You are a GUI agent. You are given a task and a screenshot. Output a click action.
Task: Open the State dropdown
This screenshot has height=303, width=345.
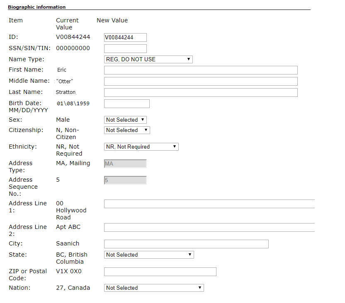coord(148,255)
